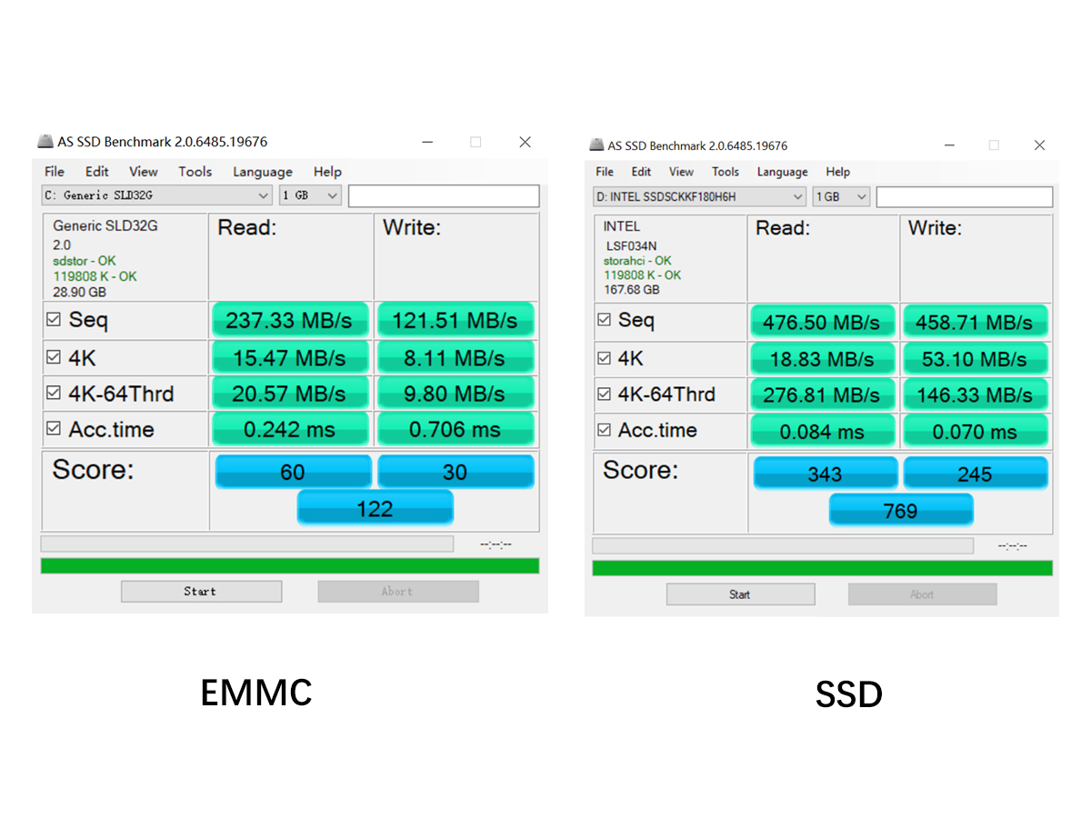The height and width of the screenshot is (818, 1091).
Task: Click the text field beside 1GB in INTEL window
Action: pos(964,197)
